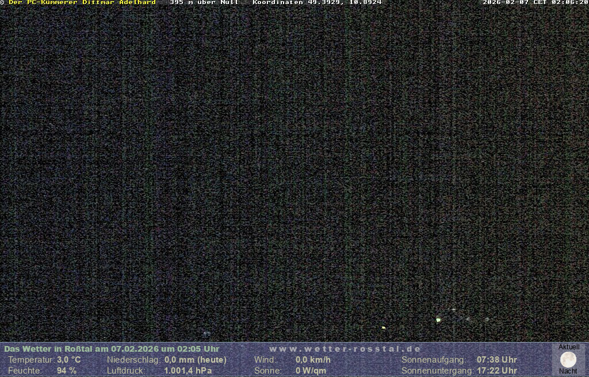Click the Sonnenaufgang time 07:38 Uhr

(x=496, y=360)
